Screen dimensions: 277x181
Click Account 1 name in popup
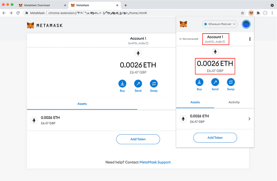[x=215, y=37]
